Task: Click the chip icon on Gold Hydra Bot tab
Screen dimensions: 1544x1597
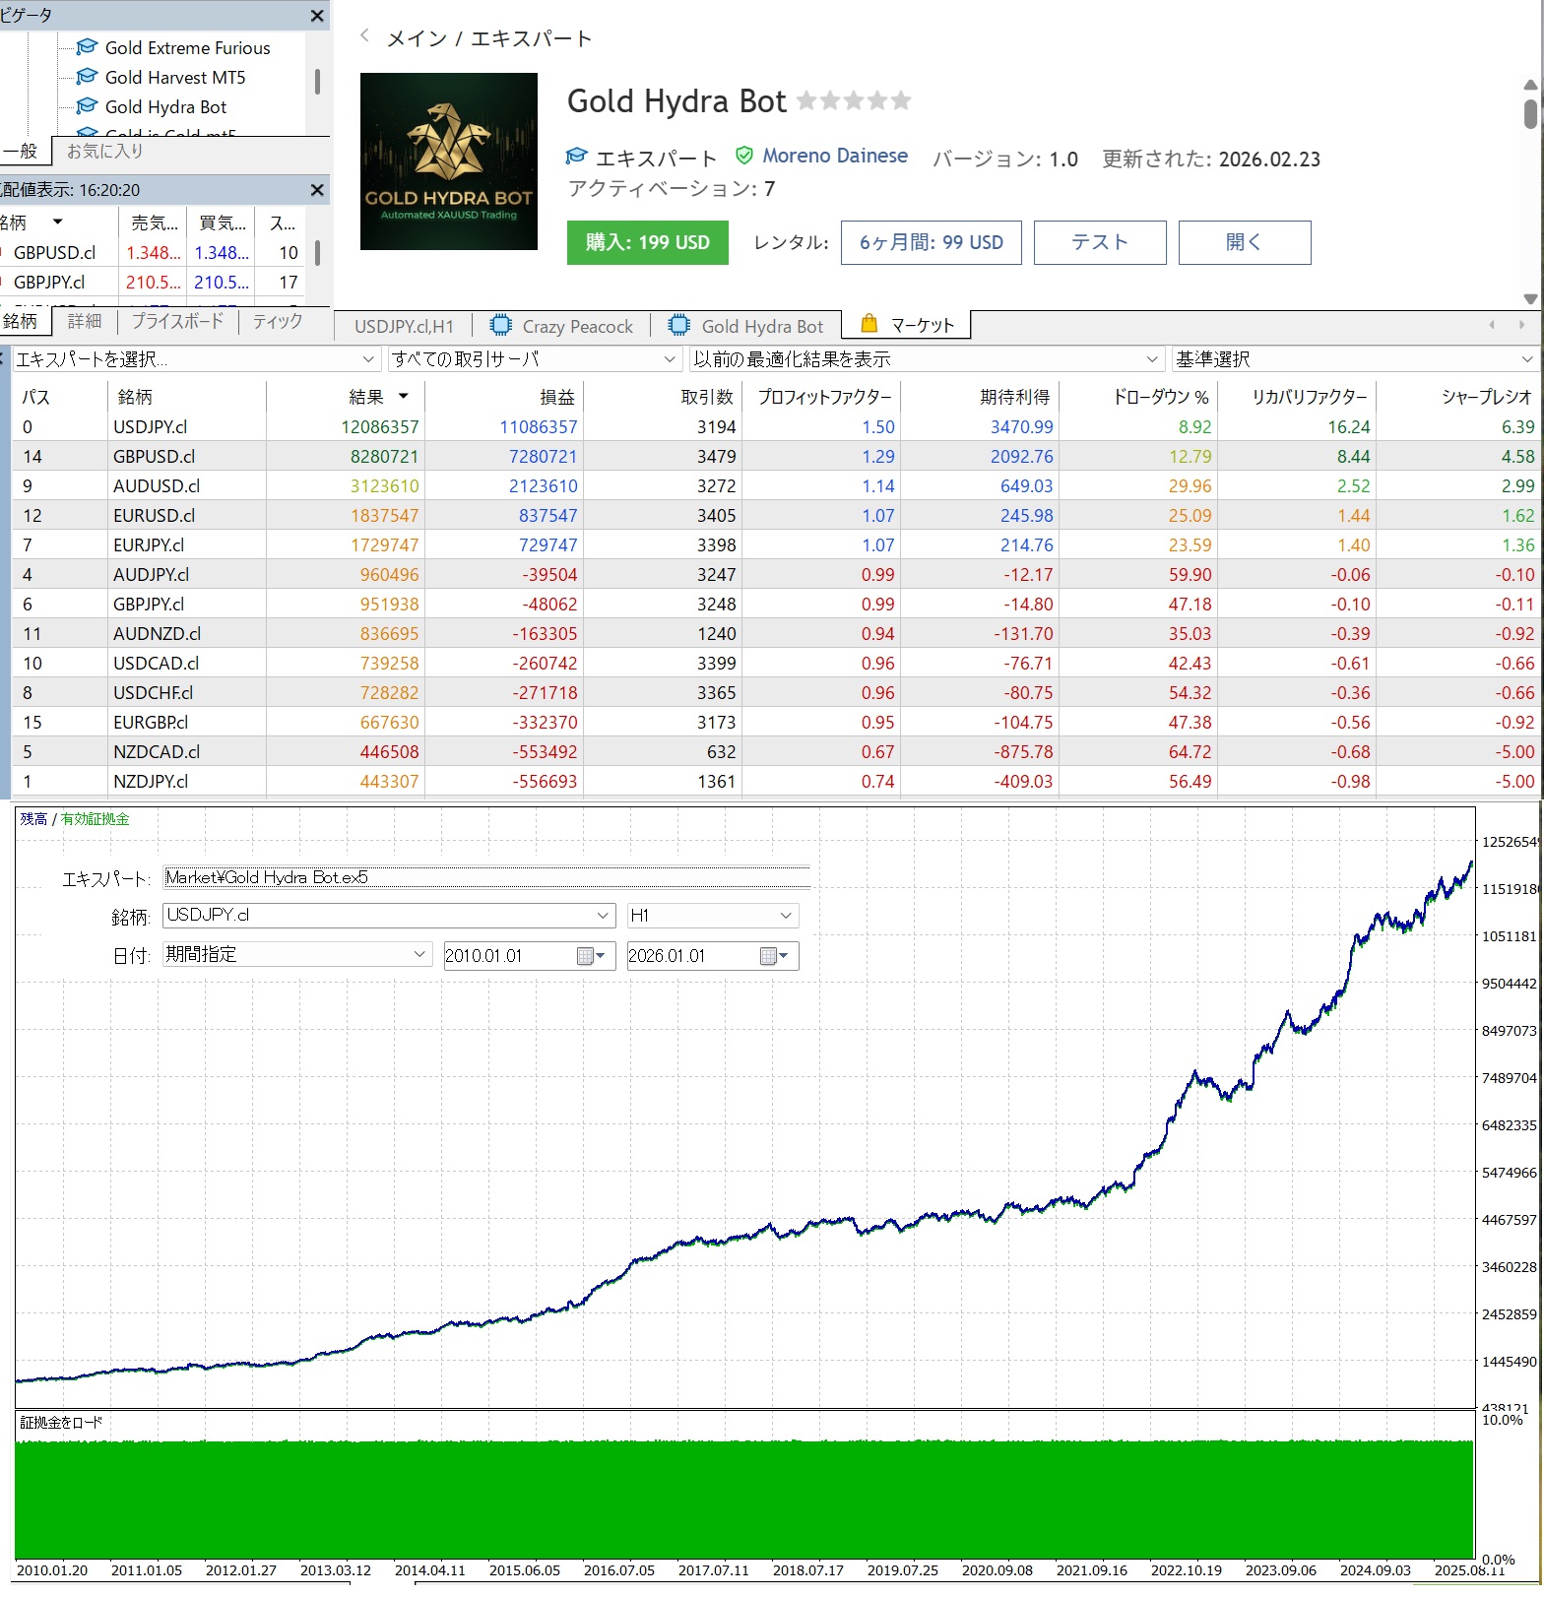Action: click(679, 325)
